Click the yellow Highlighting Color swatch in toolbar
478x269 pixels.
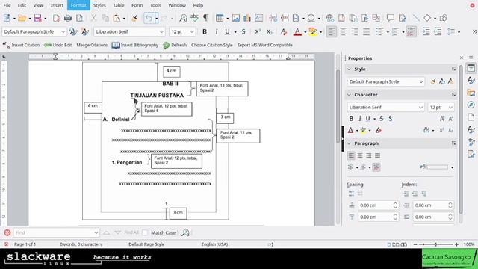point(313,31)
